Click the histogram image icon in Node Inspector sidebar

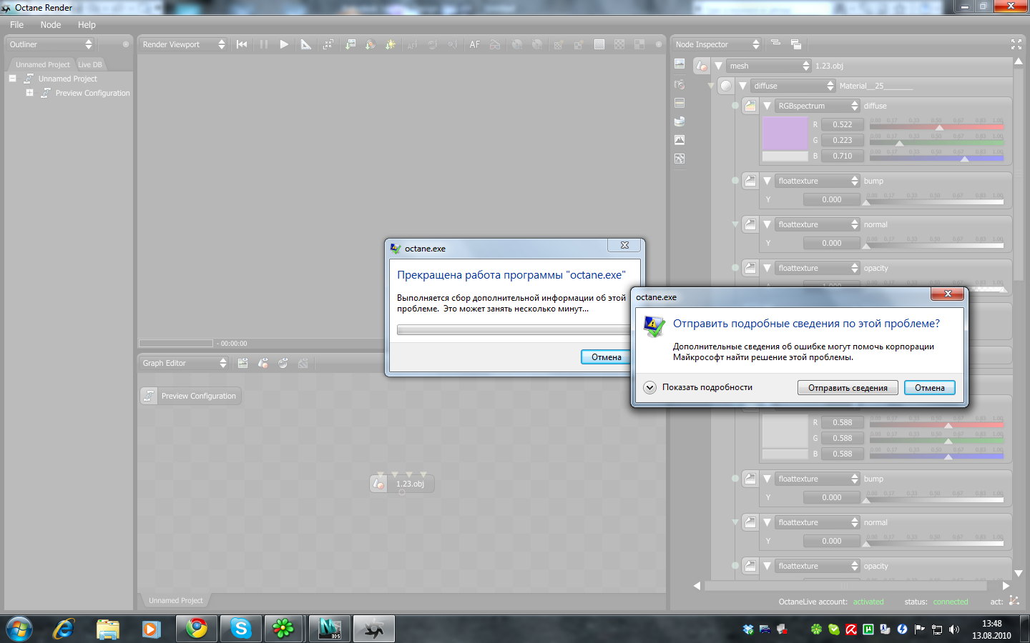click(680, 140)
